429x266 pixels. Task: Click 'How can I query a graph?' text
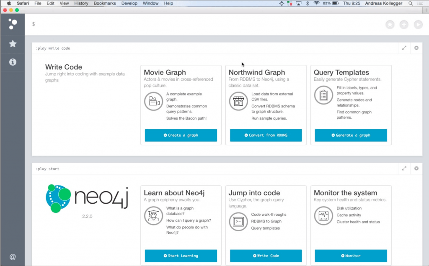coord(189,220)
